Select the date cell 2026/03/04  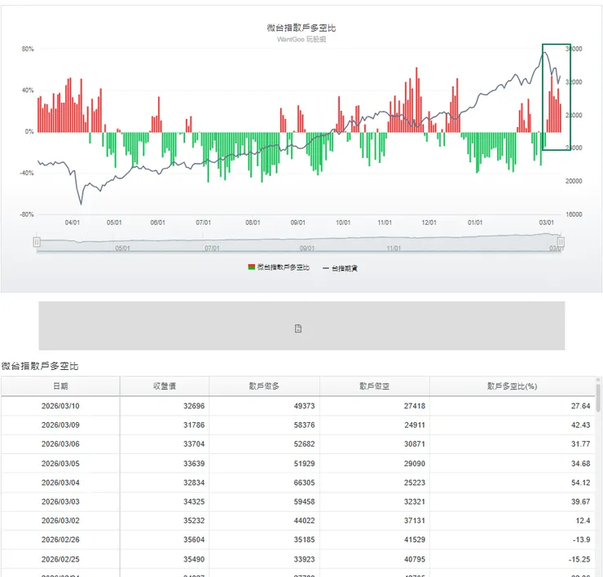coord(60,482)
